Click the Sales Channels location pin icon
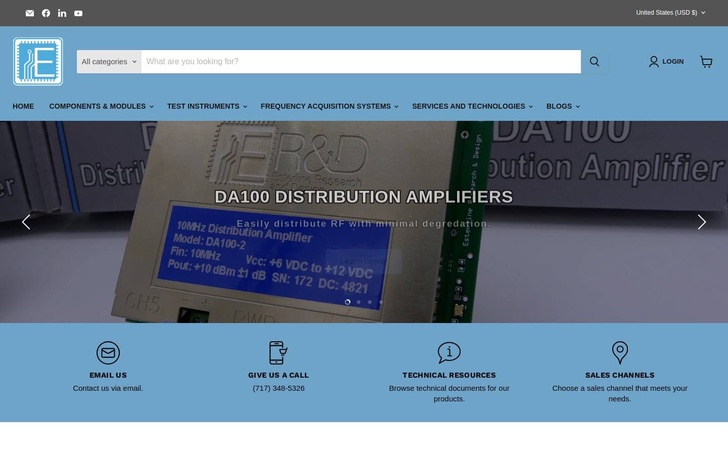The width and height of the screenshot is (728, 455). 620,353
